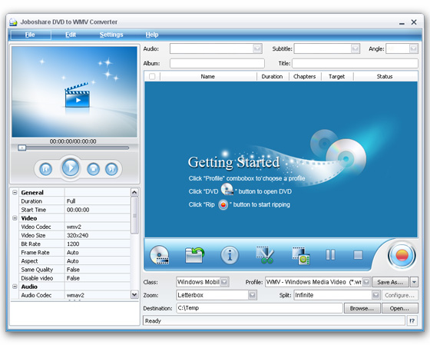
Task: Jump to previous chapter in preview
Action: tap(45, 169)
